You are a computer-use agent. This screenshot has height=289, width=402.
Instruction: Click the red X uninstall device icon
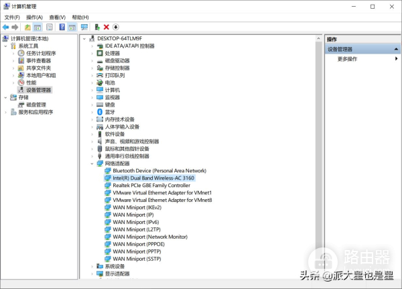click(x=107, y=27)
